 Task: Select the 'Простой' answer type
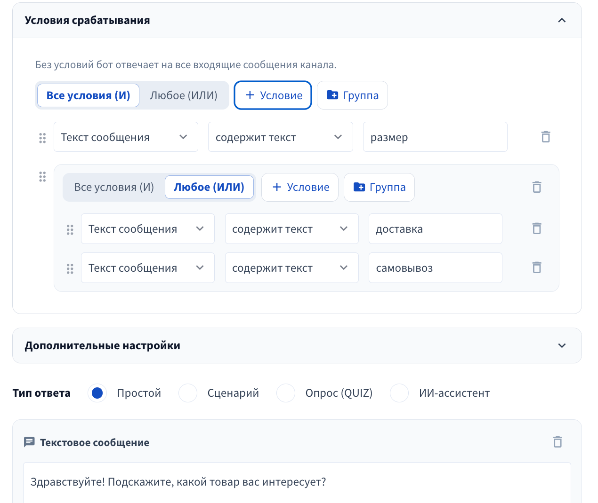coord(97,393)
